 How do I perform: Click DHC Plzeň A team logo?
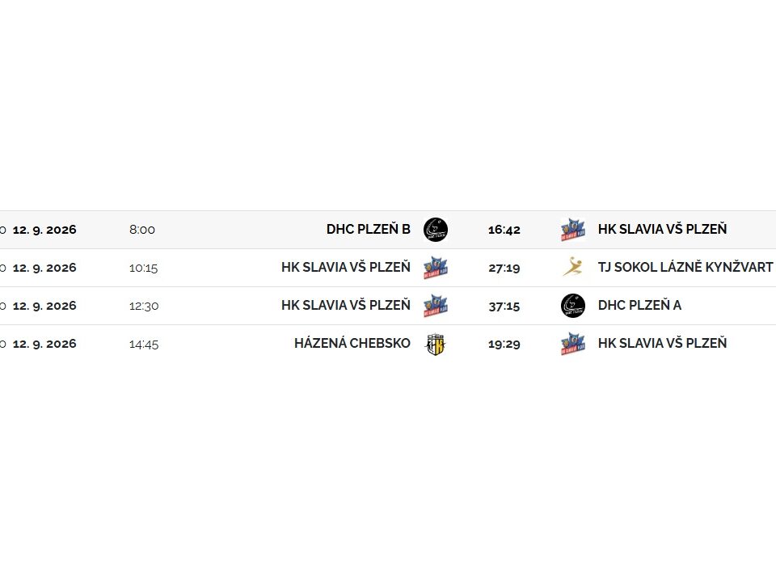573,307
